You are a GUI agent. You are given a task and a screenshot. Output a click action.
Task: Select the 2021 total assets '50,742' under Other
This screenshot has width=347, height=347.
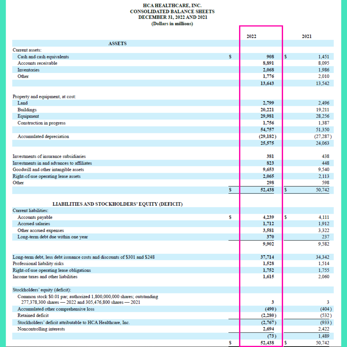click(x=323, y=190)
